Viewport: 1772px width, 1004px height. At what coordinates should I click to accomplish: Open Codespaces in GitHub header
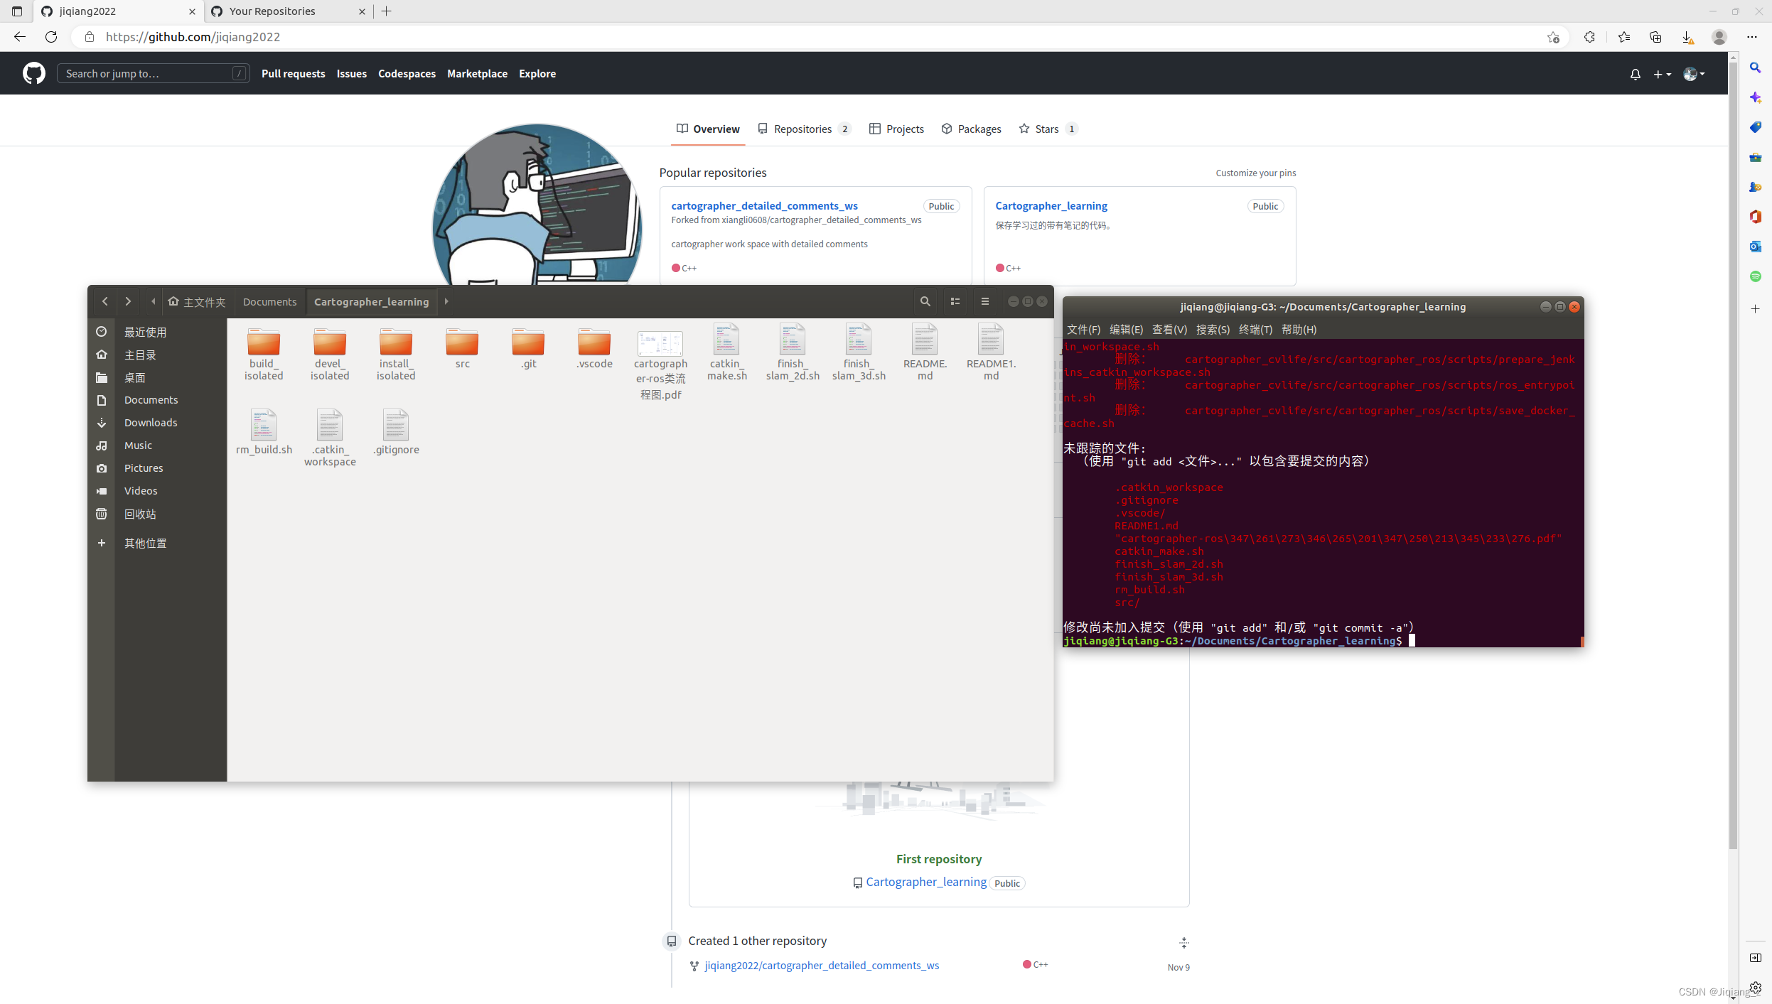point(407,73)
